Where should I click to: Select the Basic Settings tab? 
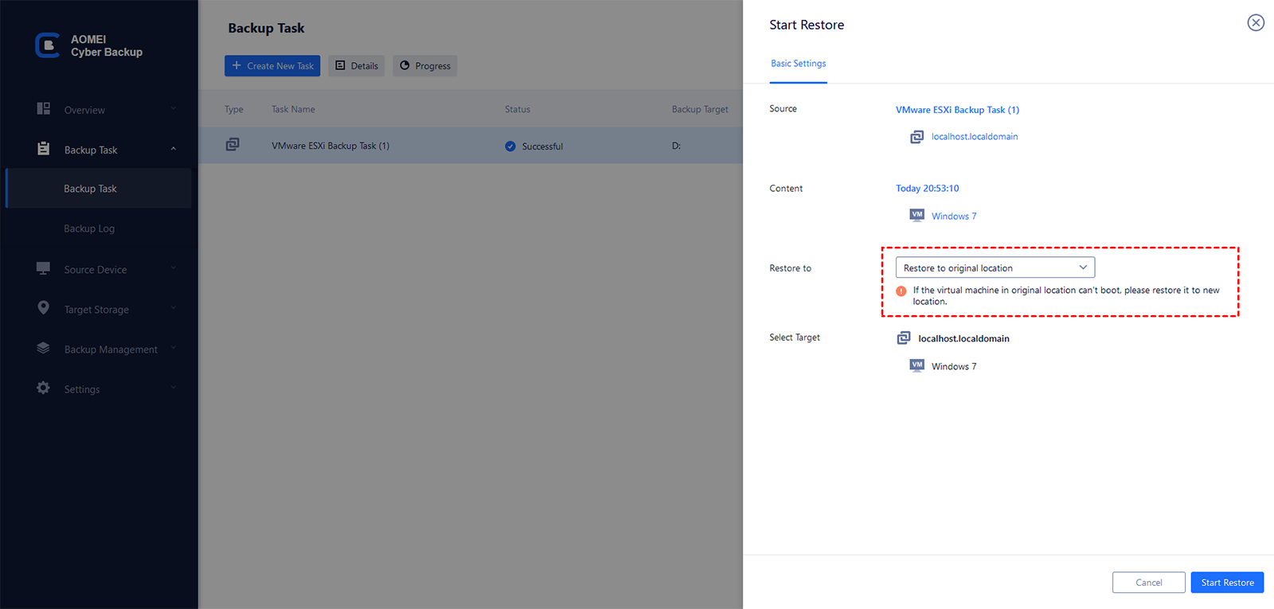pyautogui.click(x=798, y=64)
